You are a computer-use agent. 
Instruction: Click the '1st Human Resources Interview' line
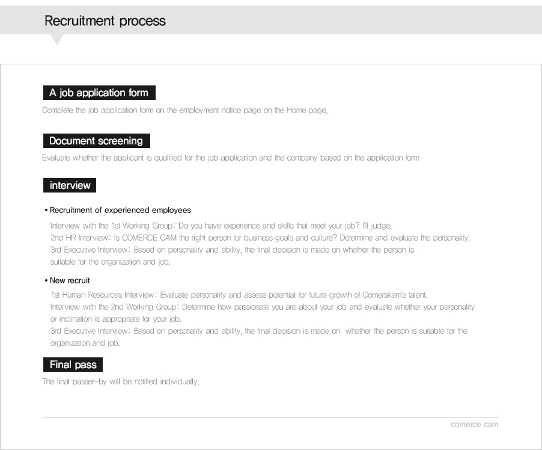pyautogui.click(x=239, y=295)
